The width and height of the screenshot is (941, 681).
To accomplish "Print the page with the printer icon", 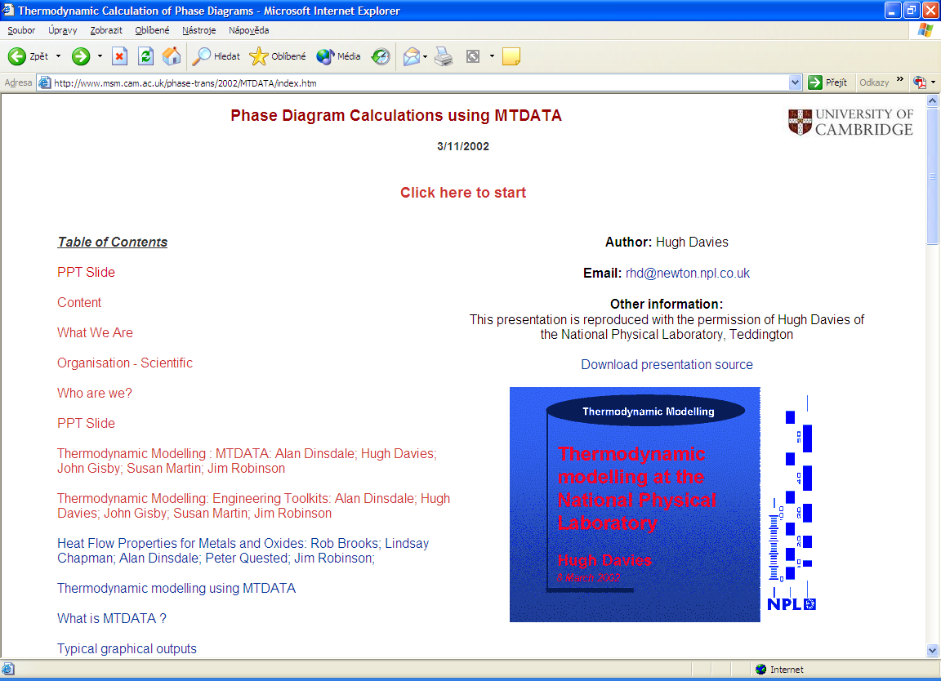I will click(444, 56).
